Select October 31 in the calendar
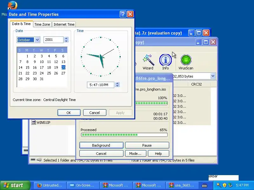The image size is (254, 190). pos(42,79)
